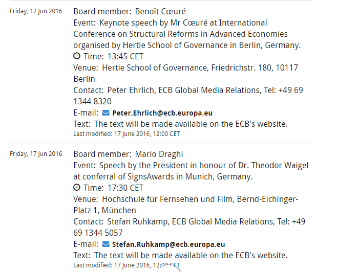Click Peter Ehrlich's contact phone number 1344 8320
Image resolution: width=337 pixels, height=272 pixels.
92,101
